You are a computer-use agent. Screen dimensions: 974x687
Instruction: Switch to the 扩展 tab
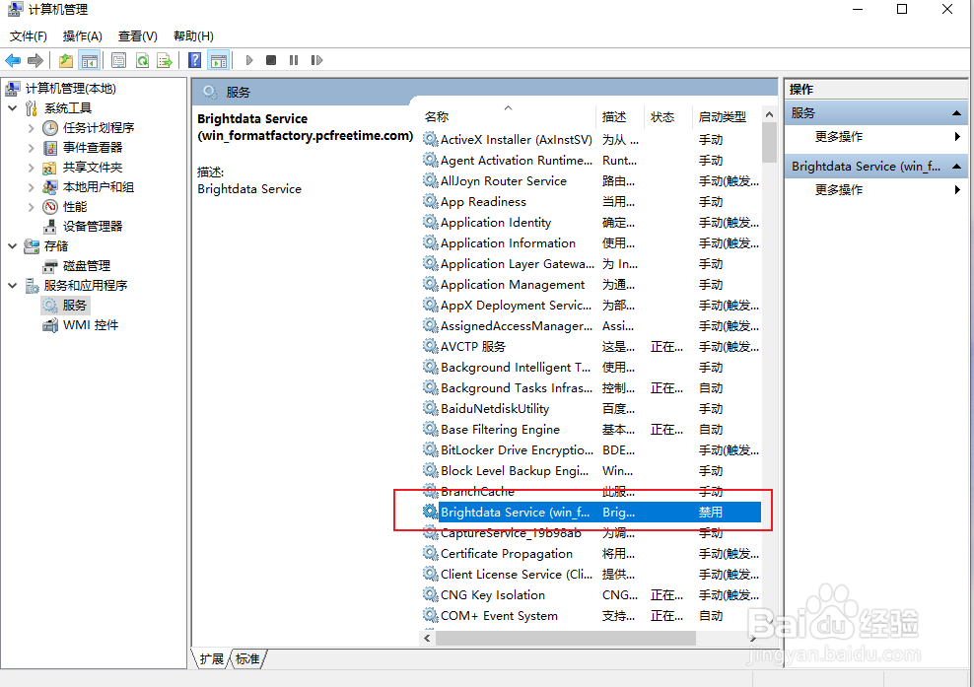pos(211,659)
